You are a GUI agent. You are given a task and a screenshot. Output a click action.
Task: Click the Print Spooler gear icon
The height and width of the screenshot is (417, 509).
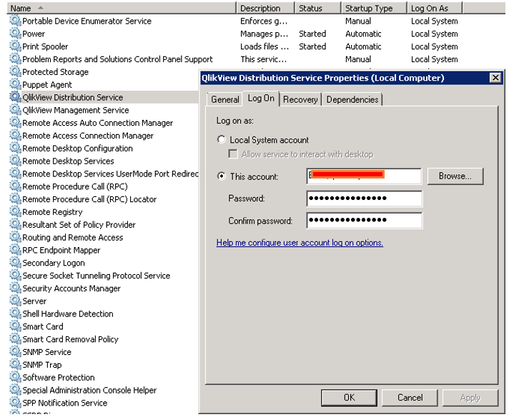point(15,46)
